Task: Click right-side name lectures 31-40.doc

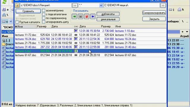Action: click(x=126, y=47)
